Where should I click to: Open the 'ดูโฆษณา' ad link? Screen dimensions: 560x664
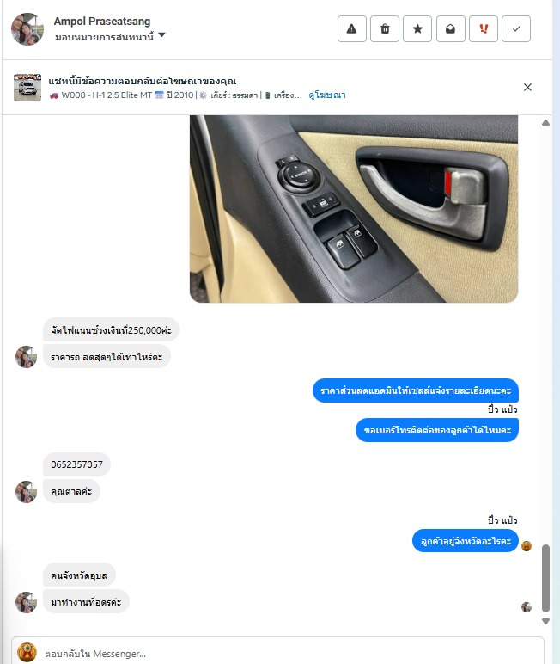pos(327,95)
